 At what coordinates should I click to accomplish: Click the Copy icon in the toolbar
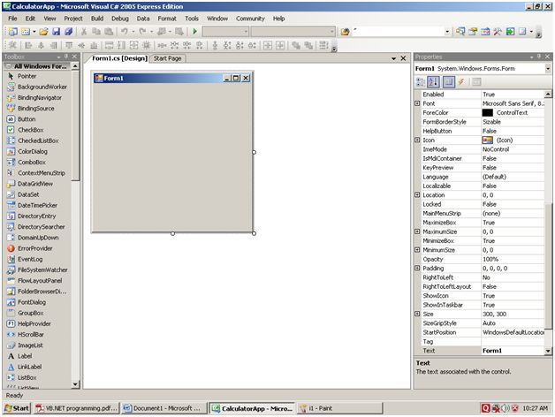click(x=96, y=32)
